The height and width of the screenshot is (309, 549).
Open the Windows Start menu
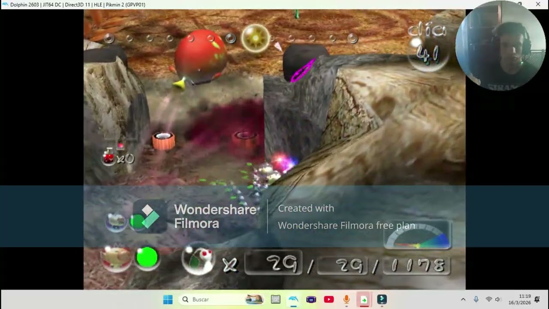pos(168,299)
